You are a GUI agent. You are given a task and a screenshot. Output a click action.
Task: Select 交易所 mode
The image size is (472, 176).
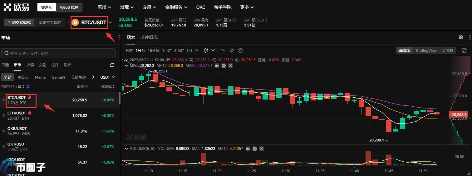(x=47, y=7)
